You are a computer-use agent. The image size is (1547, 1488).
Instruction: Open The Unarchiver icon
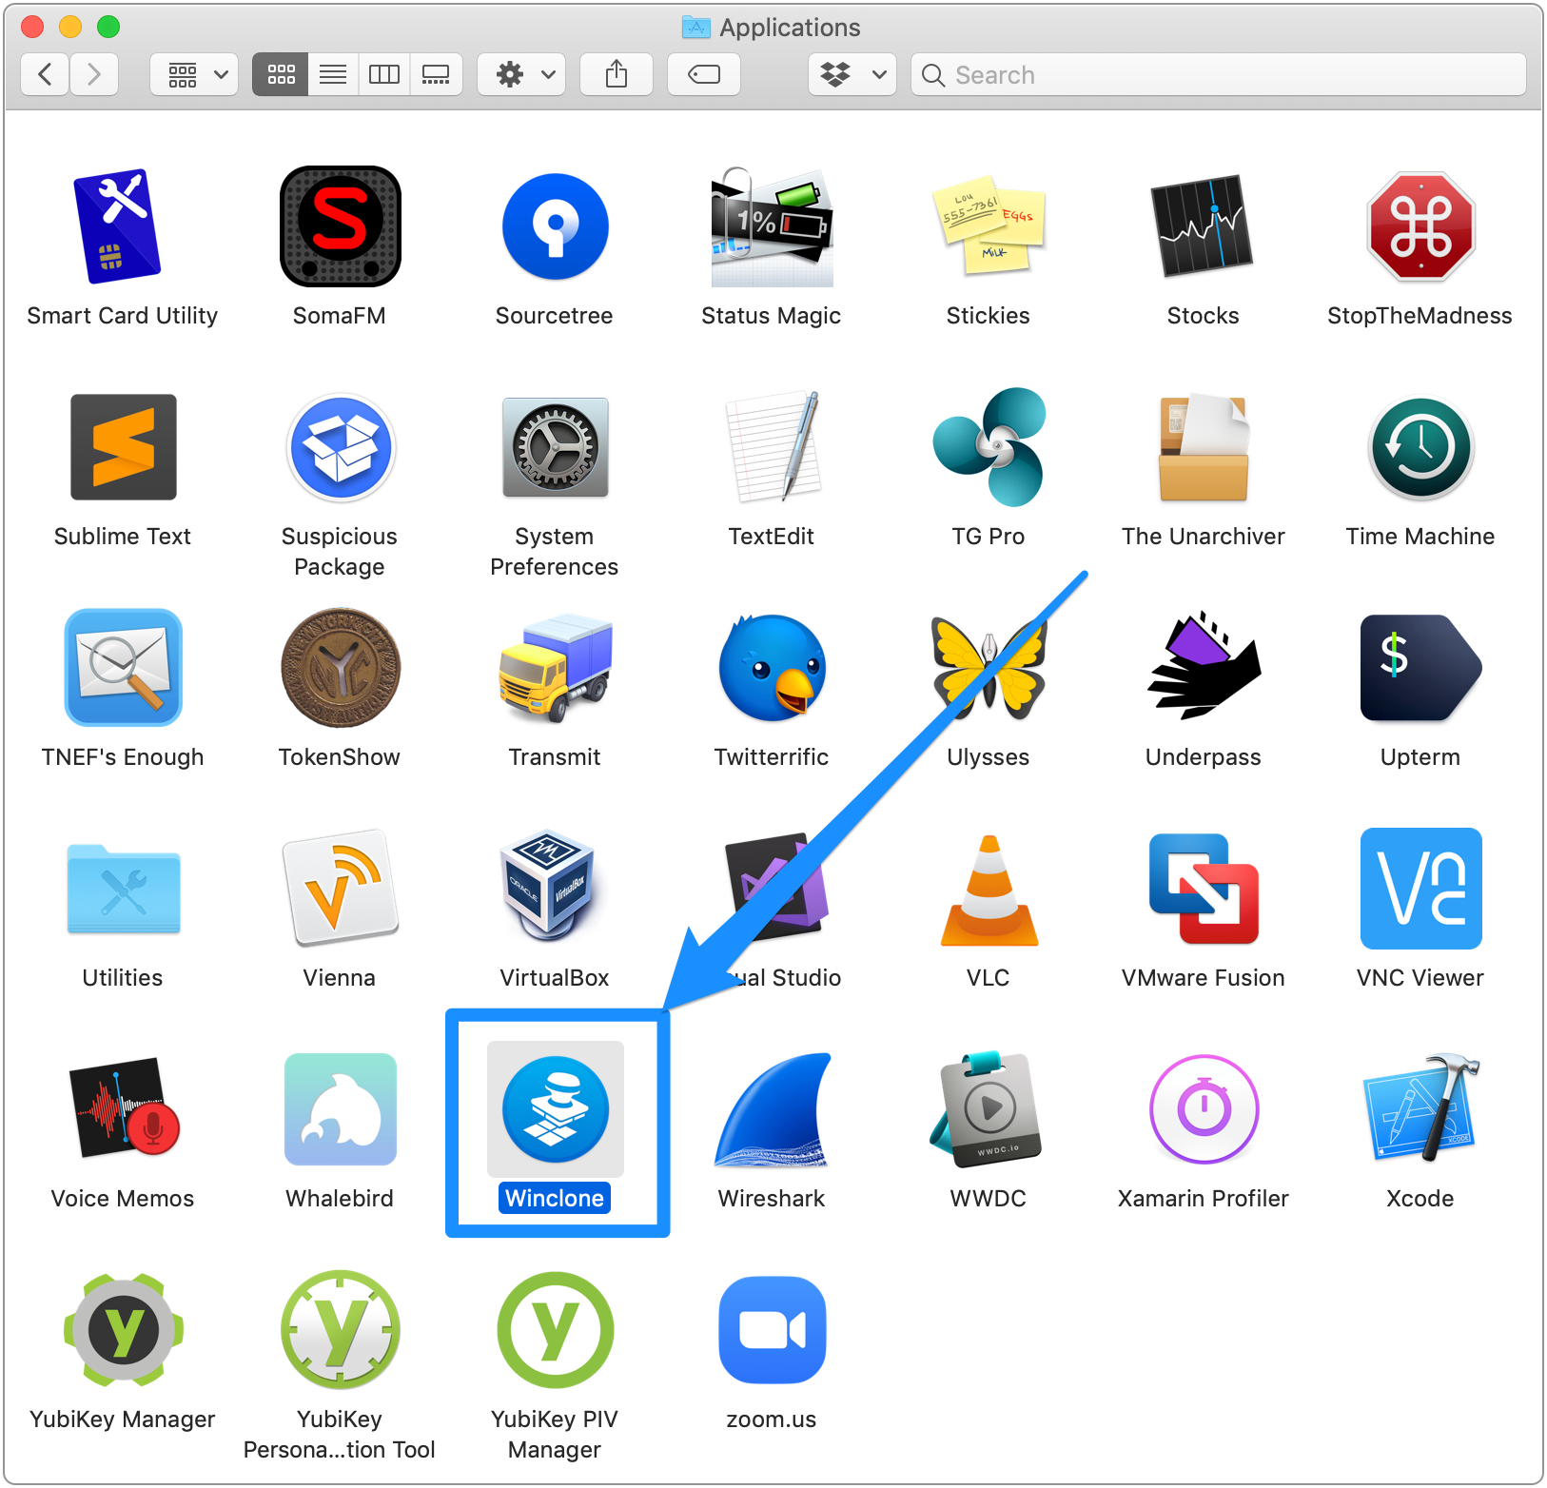pyautogui.click(x=1203, y=447)
